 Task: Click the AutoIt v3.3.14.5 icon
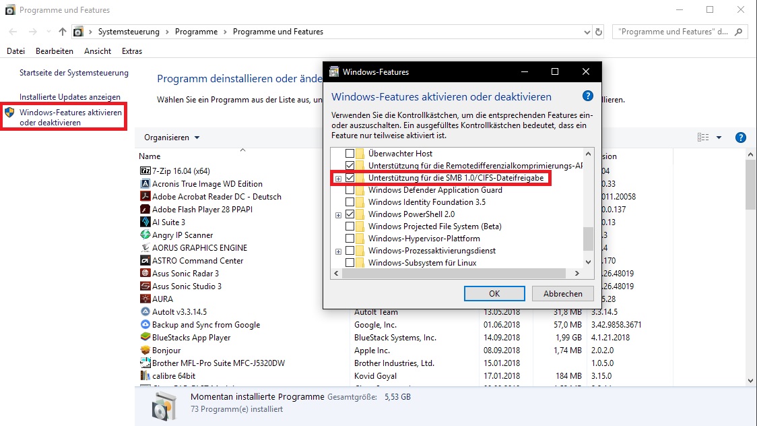click(x=145, y=311)
